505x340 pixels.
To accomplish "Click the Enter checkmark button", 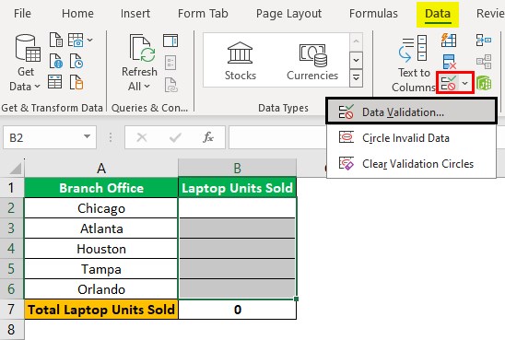I will point(175,138).
